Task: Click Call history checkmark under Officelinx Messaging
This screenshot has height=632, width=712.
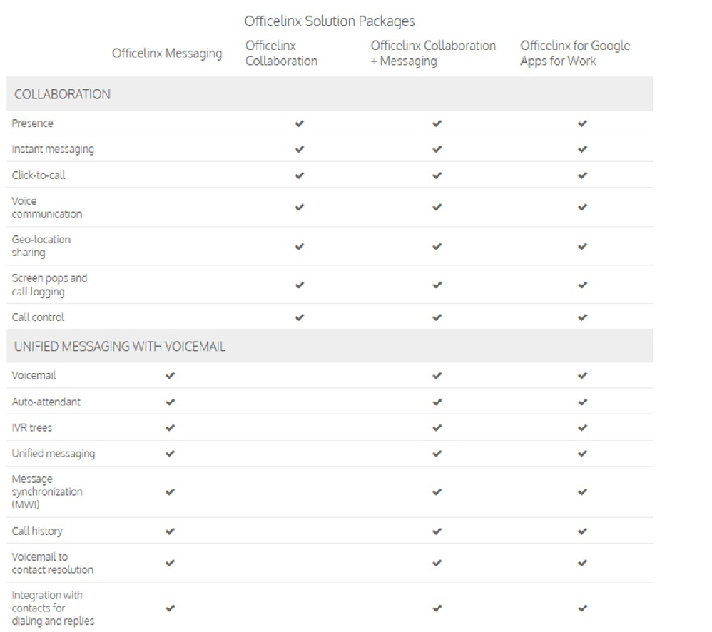Action: (170, 531)
